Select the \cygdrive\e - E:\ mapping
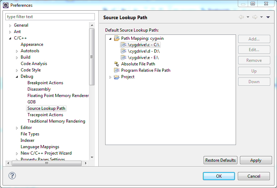 coord(143,58)
